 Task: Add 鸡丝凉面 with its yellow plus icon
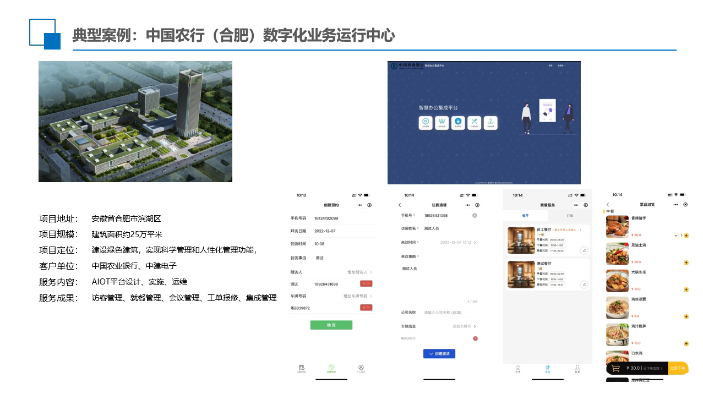(686, 316)
